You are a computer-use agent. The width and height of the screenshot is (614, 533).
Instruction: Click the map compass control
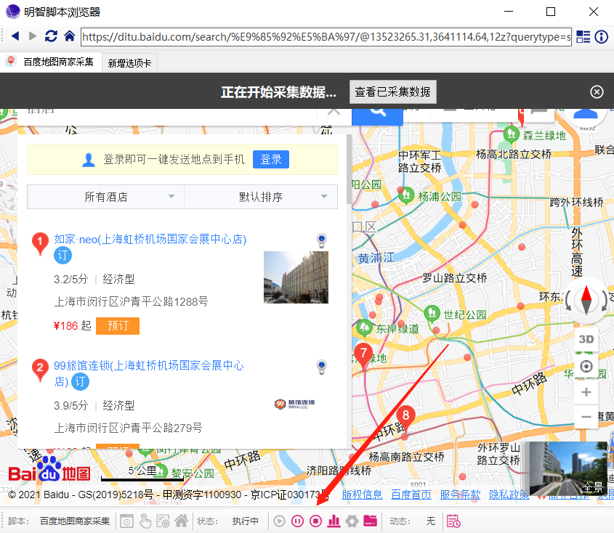[586, 301]
